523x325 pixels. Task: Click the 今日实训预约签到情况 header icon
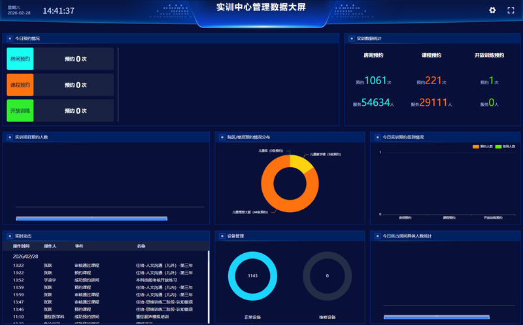pos(377,137)
